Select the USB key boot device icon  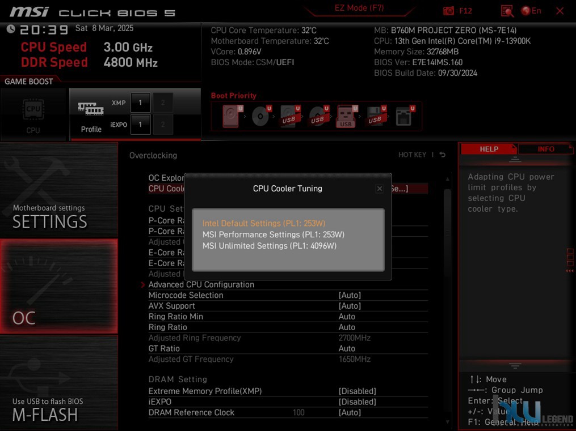click(x=347, y=116)
